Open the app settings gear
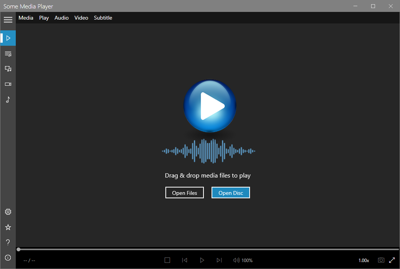 coord(8,212)
